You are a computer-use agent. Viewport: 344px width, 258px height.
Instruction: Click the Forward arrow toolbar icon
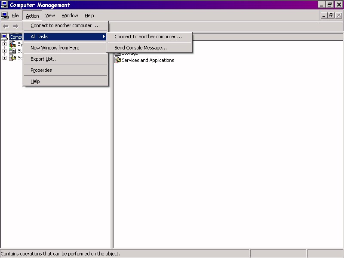click(x=15, y=26)
